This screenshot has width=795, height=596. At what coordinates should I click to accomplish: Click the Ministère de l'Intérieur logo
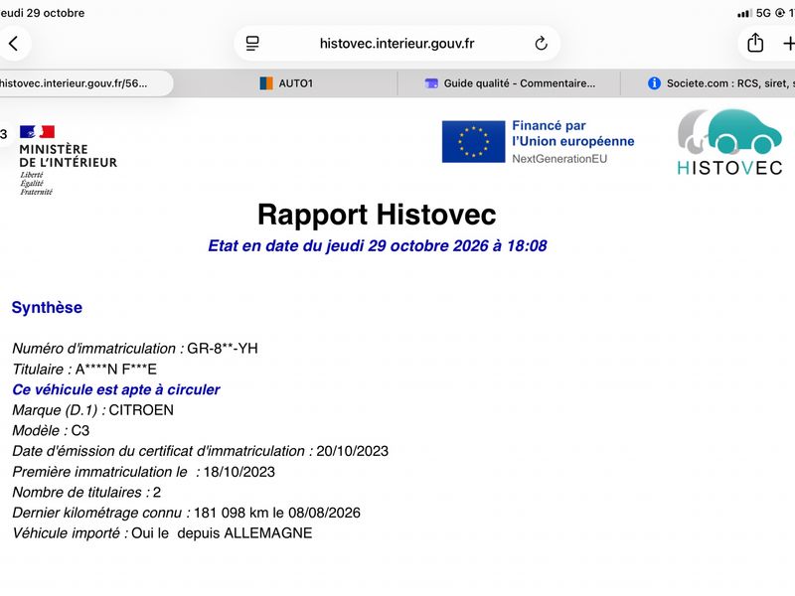(68, 160)
